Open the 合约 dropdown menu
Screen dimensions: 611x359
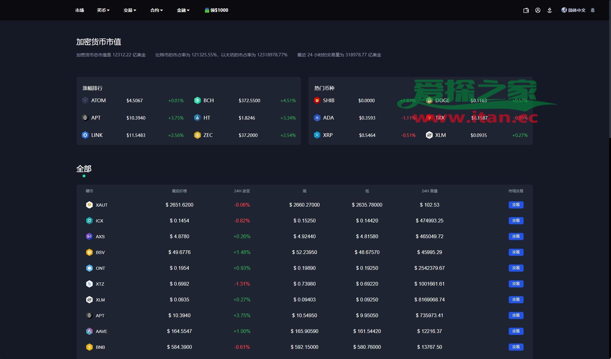tap(157, 10)
